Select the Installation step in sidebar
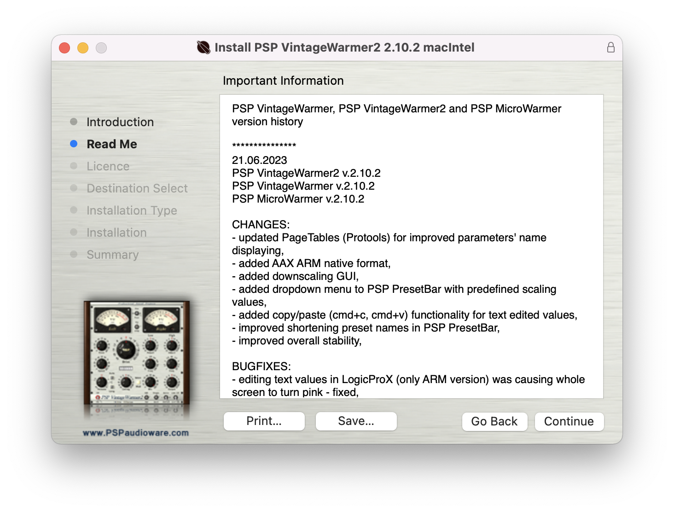Screen dimensions: 674x512 116,233
